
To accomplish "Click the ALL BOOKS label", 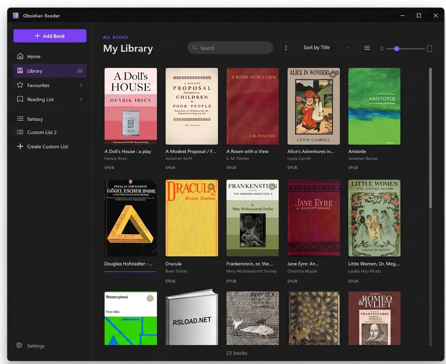I will point(115,37).
